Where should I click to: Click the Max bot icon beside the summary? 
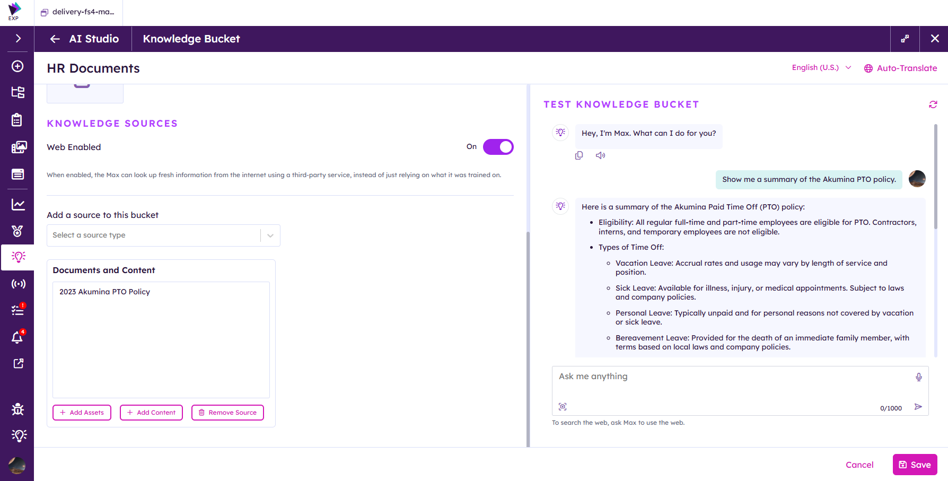click(x=560, y=206)
